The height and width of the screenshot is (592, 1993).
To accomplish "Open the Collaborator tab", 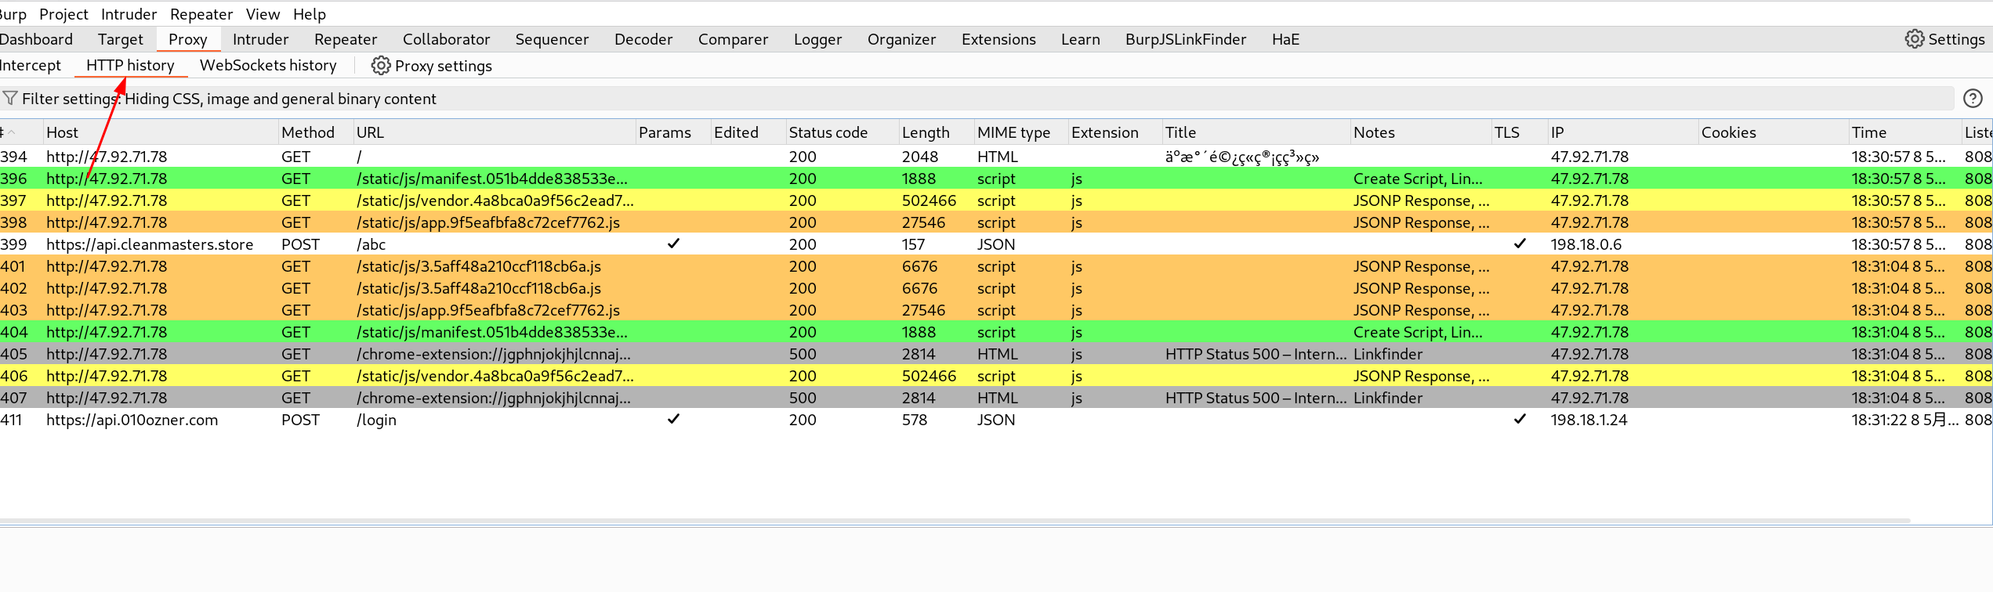I will coord(446,39).
